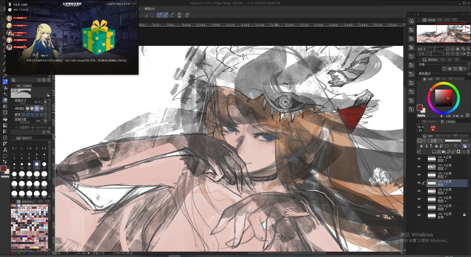Select brush size preset 0.7
This screenshot has width=471, height=257.
coord(14,146)
